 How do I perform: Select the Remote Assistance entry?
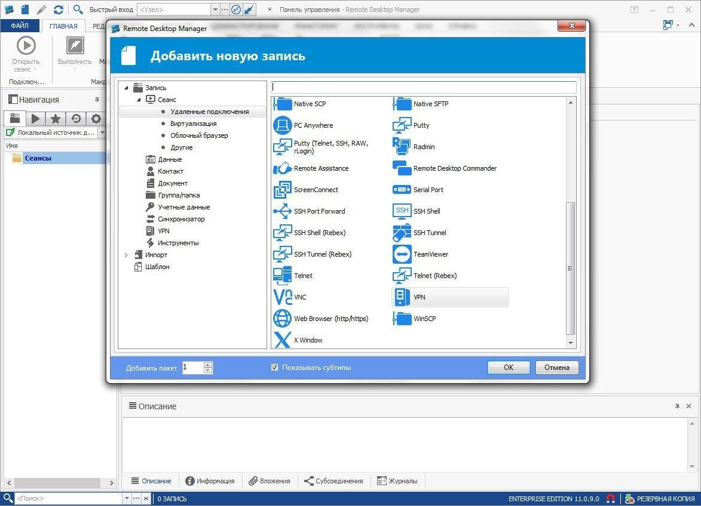(311, 168)
